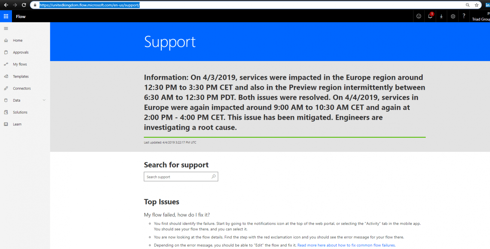Click the Templates icon in sidebar
The height and width of the screenshot is (249, 490).
(6, 76)
